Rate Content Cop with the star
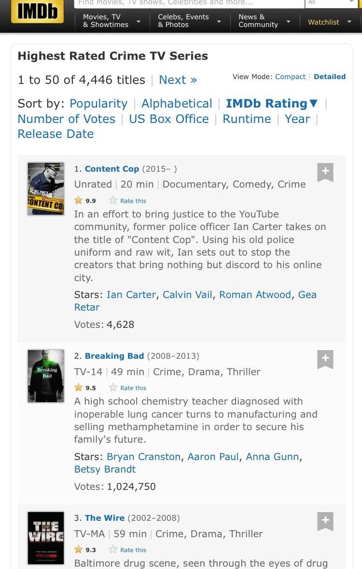 tap(113, 201)
